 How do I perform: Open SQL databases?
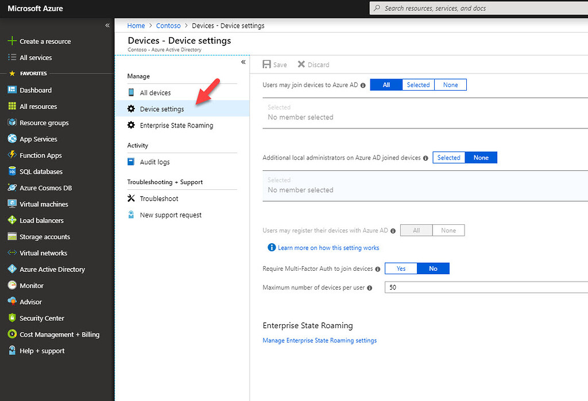(37, 171)
